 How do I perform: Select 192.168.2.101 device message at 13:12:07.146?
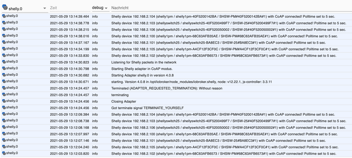[218, 141]
